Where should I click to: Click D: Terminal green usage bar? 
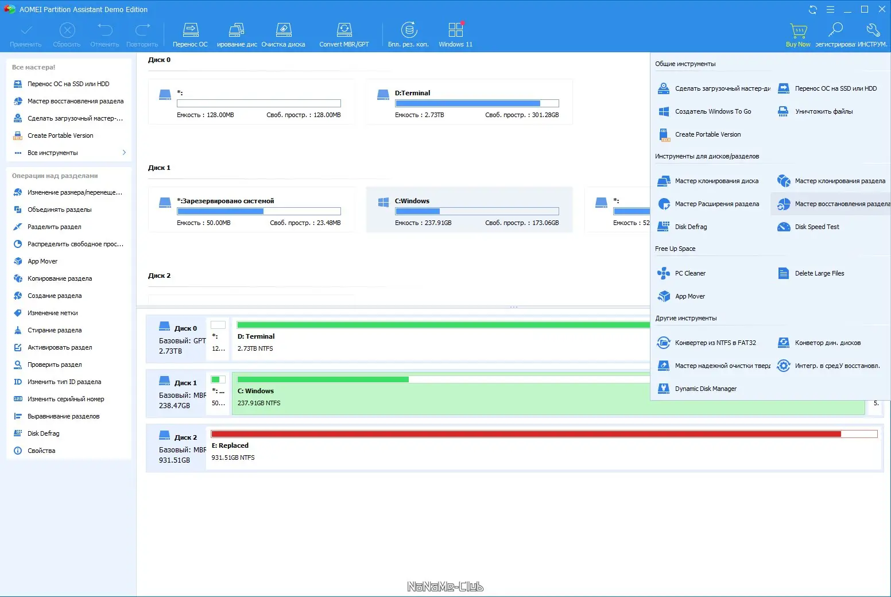point(443,325)
